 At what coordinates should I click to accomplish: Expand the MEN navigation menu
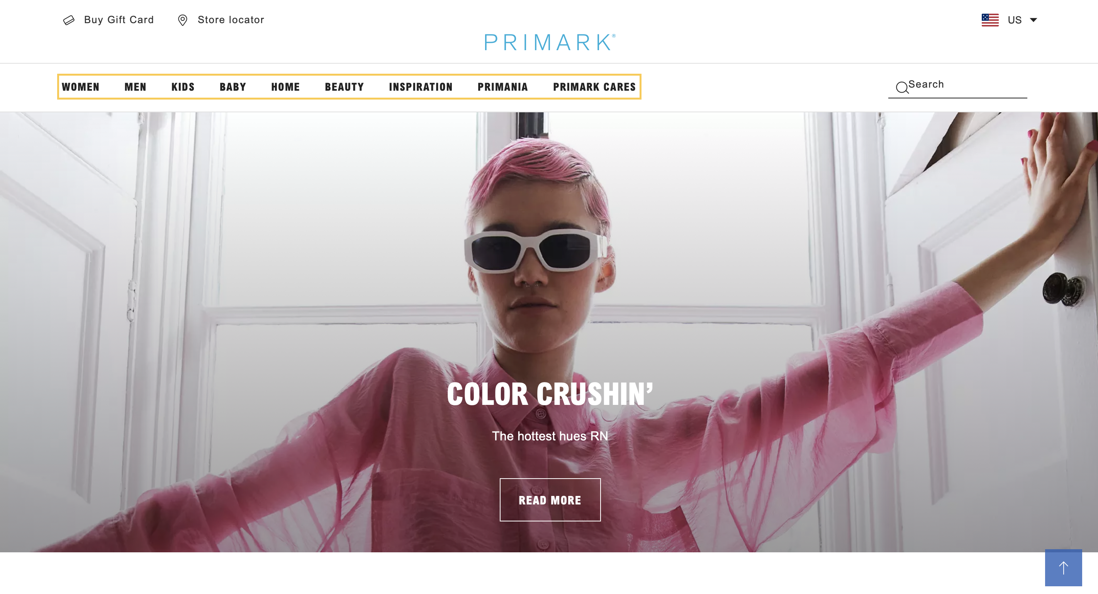pos(135,86)
